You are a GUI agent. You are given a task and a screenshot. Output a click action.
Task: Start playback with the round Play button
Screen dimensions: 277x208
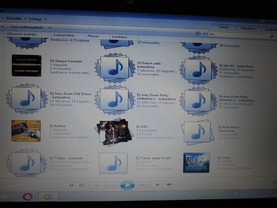point(127,185)
